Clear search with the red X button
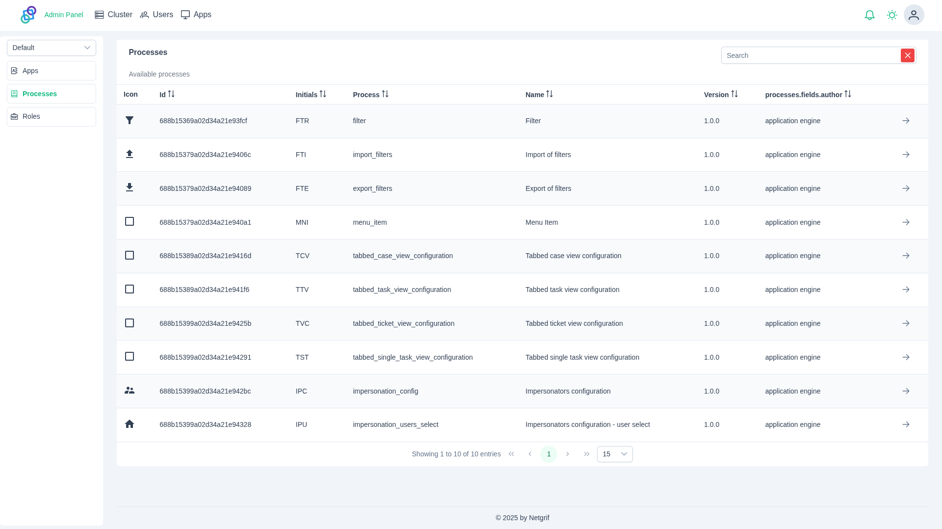Image resolution: width=942 pixels, height=529 pixels. pos(907,55)
